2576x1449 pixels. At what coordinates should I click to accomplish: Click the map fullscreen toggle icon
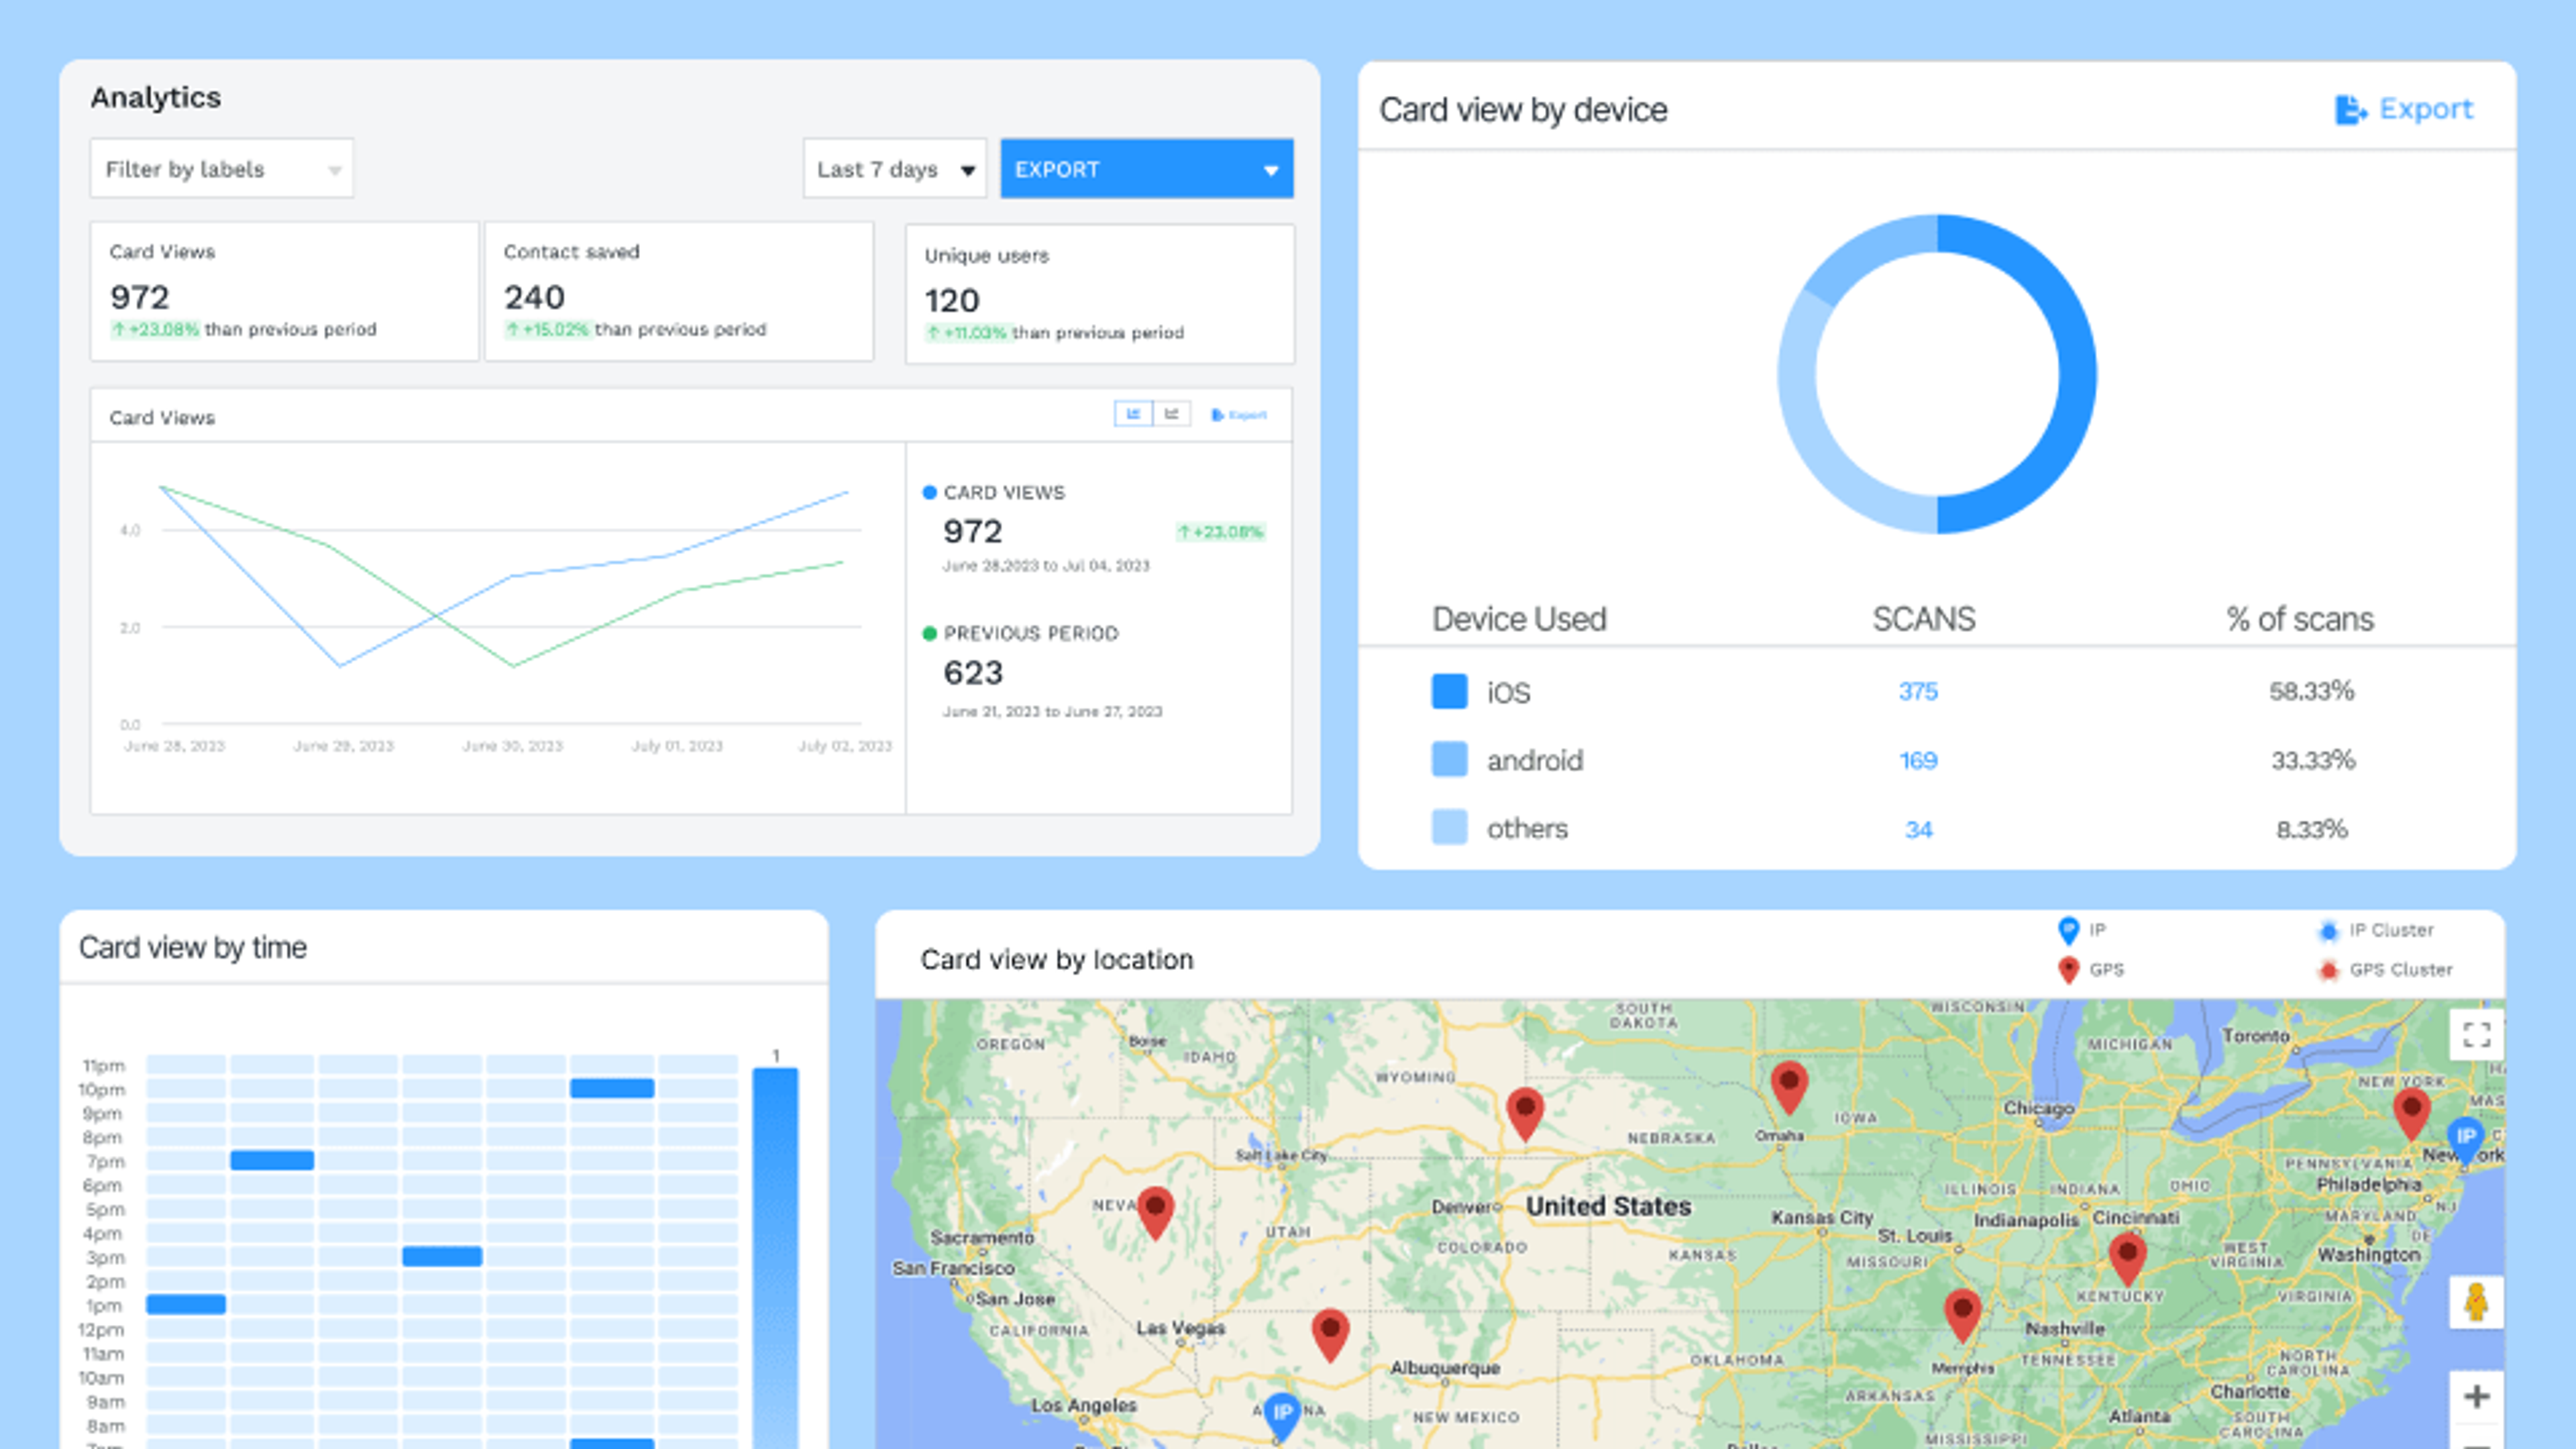[x=2476, y=1034]
